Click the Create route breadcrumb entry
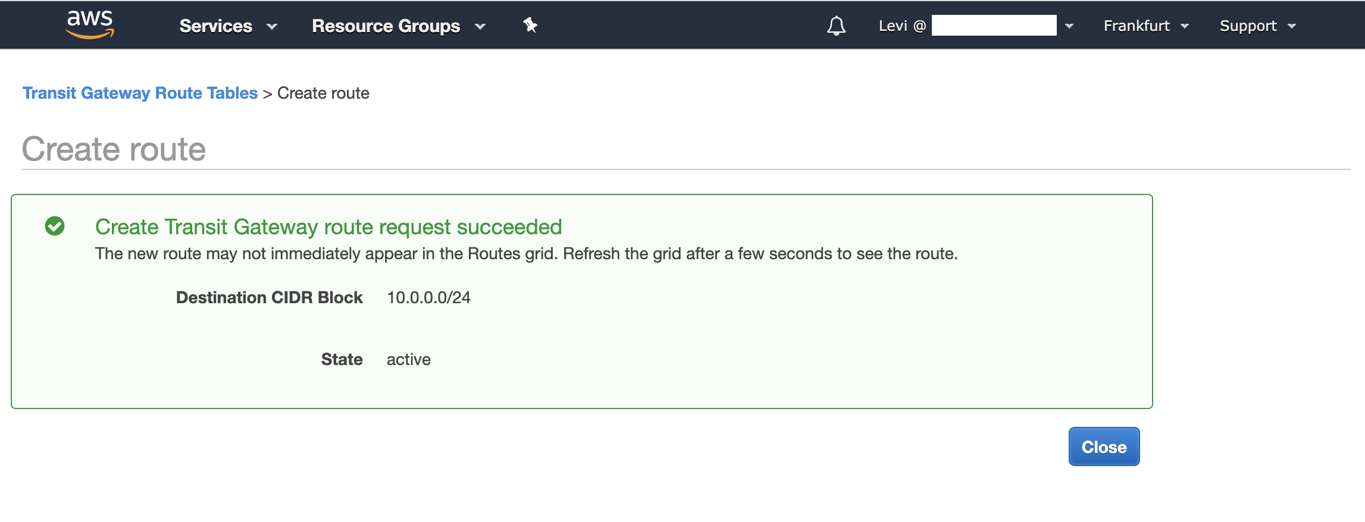Viewport: 1365px width, 522px height. point(324,93)
